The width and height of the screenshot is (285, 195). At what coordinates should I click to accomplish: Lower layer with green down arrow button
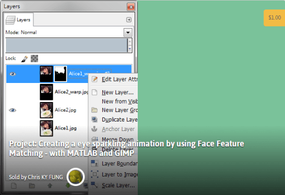pos(68,186)
